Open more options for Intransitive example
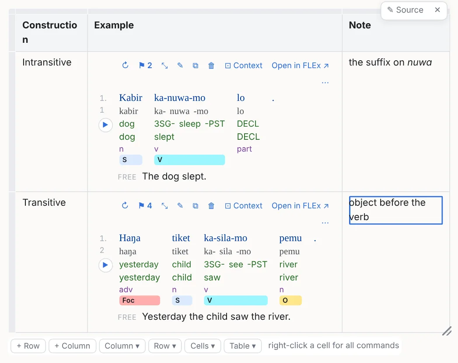458x363 pixels. coord(325,83)
